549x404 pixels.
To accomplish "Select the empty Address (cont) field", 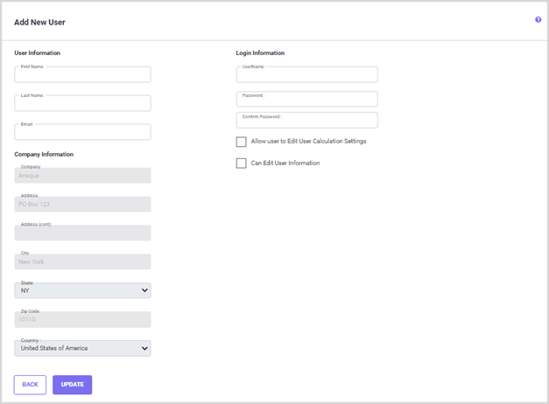I will (x=82, y=233).
